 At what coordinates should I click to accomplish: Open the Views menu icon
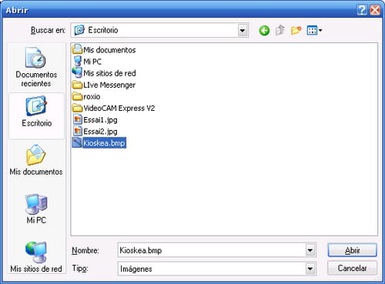[x=314, y=30]
